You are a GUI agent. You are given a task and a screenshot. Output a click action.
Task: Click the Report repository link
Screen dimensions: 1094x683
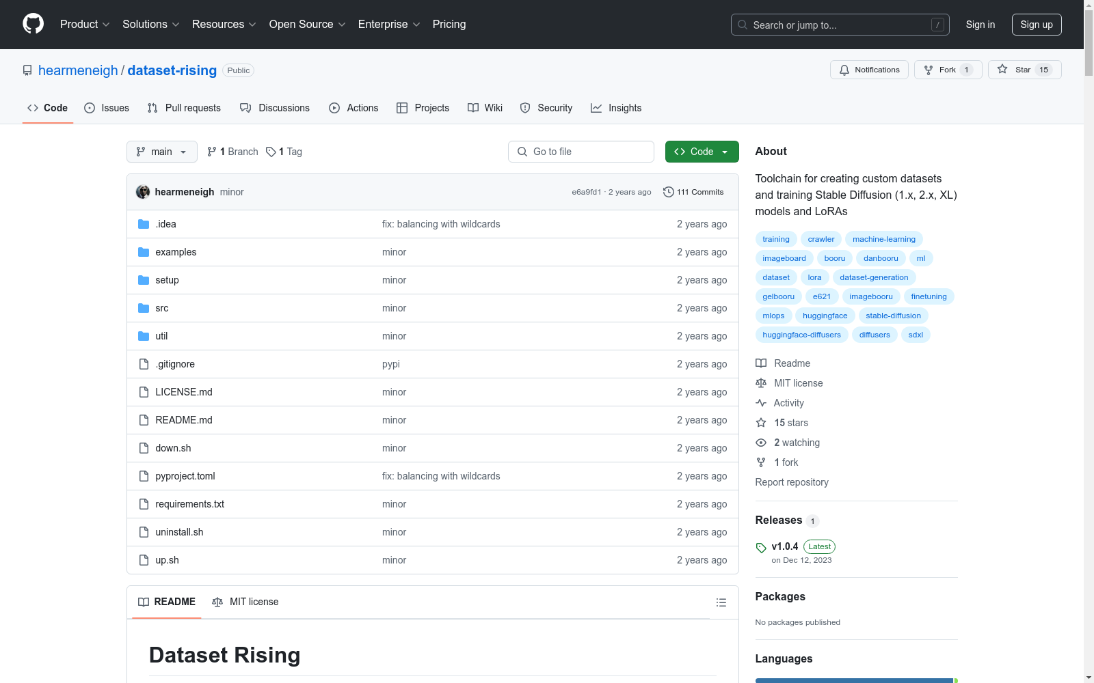point(792,482)
